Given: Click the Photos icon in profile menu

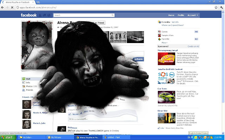Looking at the screenshot, I should coord(24,86).
